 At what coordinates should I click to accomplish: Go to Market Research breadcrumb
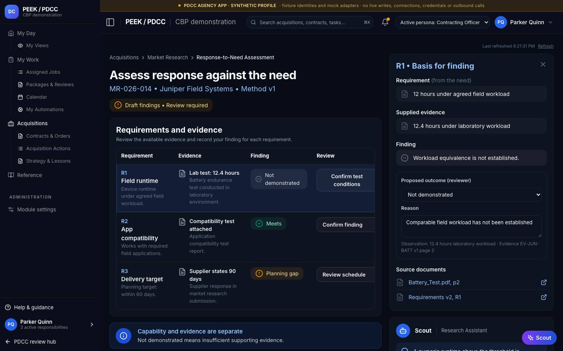point(167,57)
